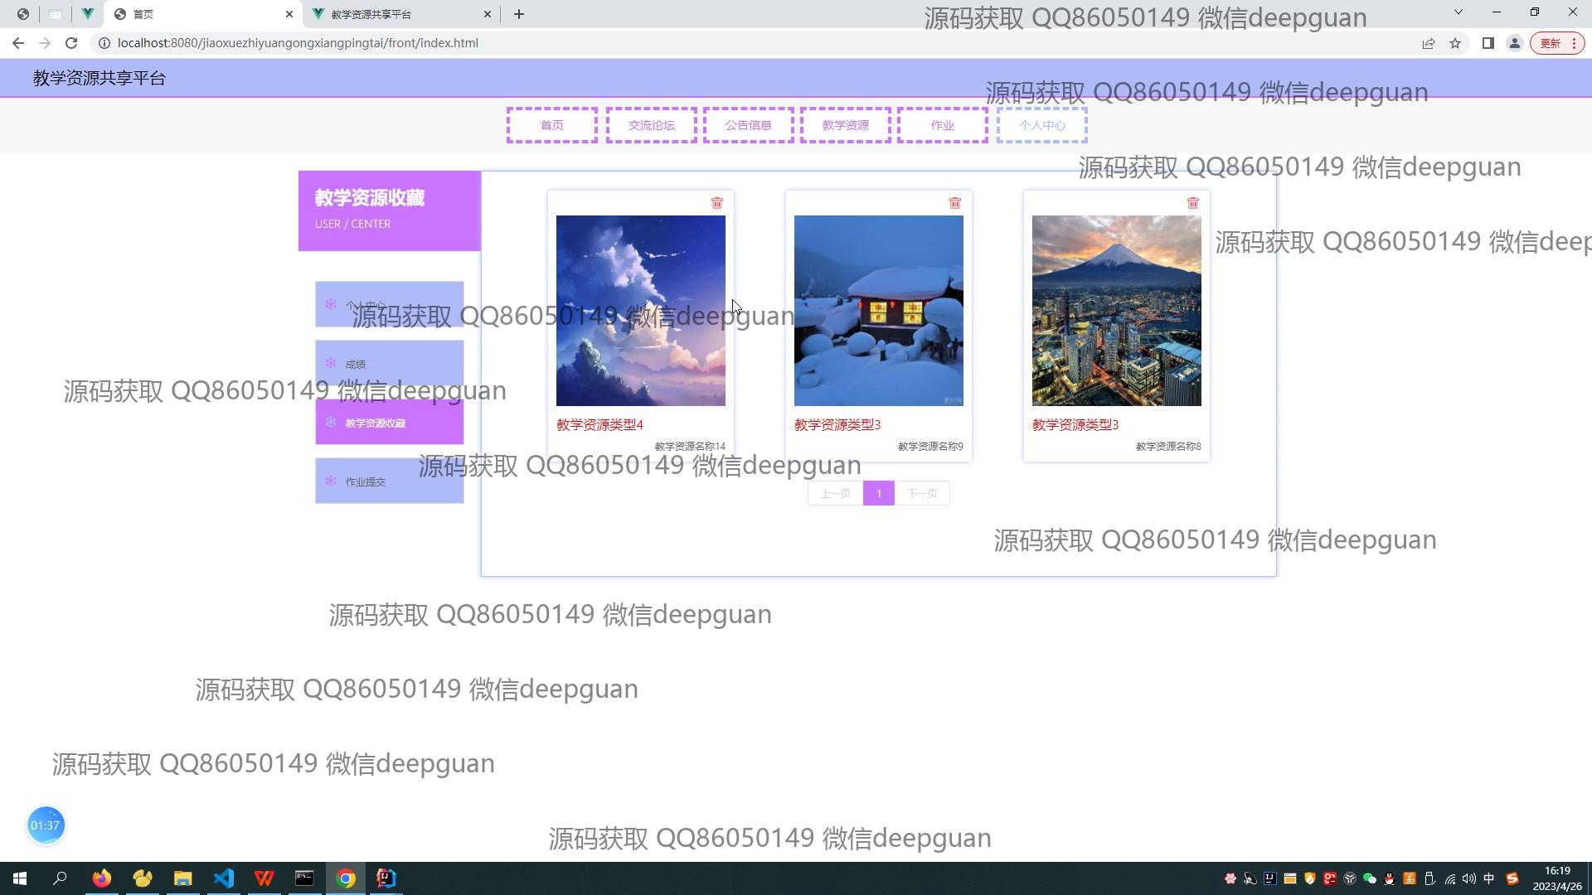Screen dimensions: 1592x895
Task: Open 作业 in the navigation bar
Action: point(943,125)
